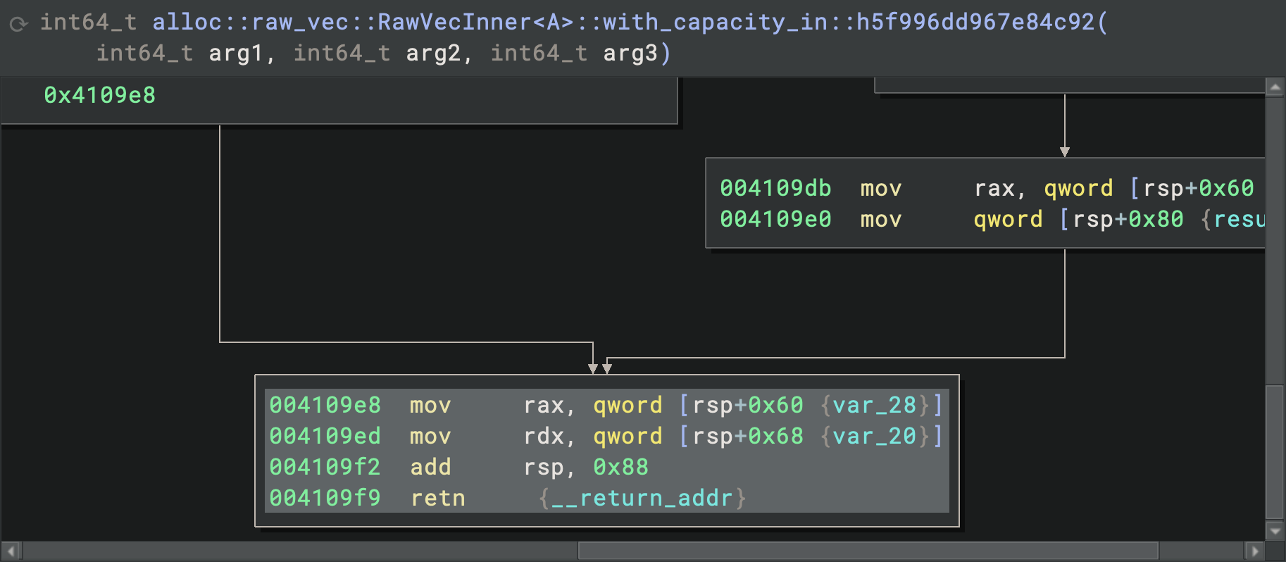Click the vertical scrollbar up arrow

point(1275,87)
